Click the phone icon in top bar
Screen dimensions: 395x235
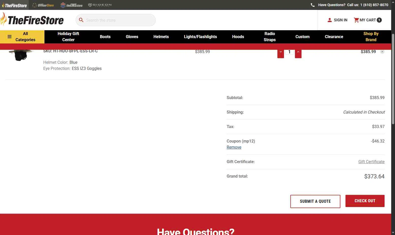click(x=313, y=5)
